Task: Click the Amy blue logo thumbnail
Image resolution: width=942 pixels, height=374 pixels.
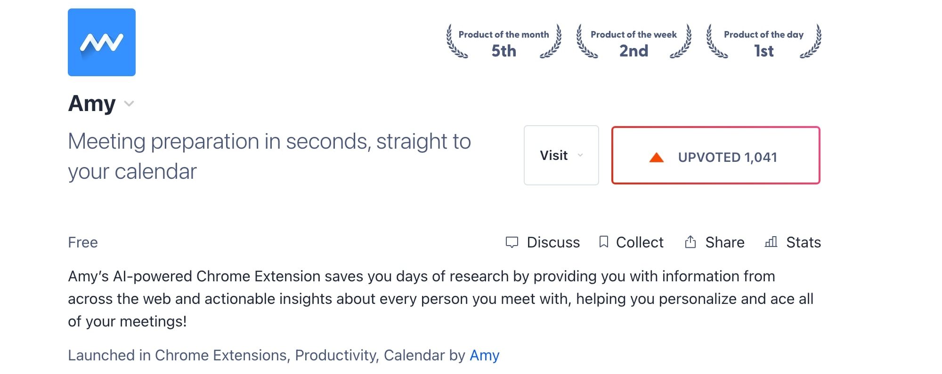Action: click(102, 42)
